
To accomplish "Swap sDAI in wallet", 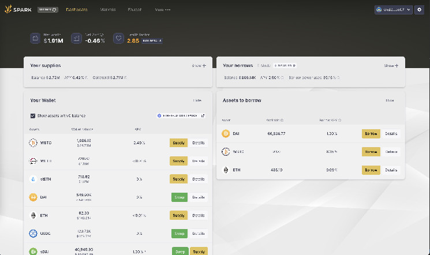I will (180, 251).
